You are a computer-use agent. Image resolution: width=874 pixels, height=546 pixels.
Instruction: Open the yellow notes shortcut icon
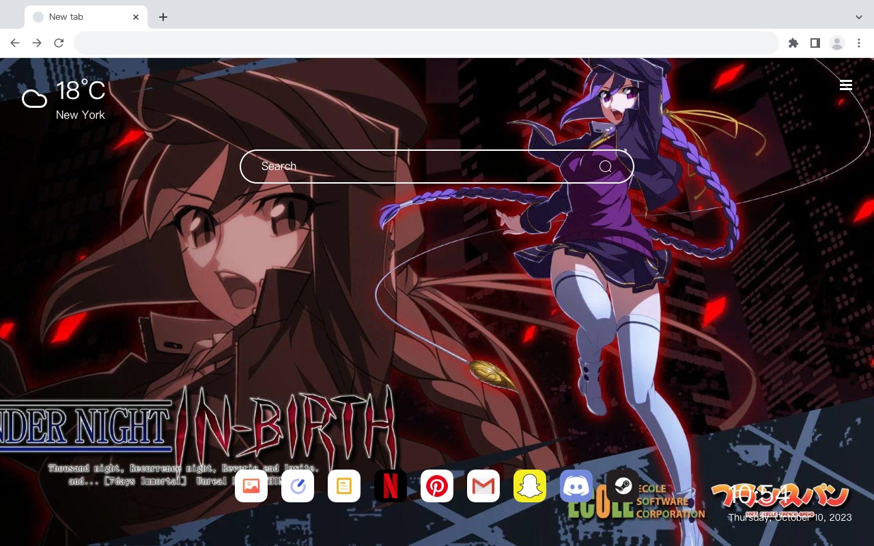point(344,486)
